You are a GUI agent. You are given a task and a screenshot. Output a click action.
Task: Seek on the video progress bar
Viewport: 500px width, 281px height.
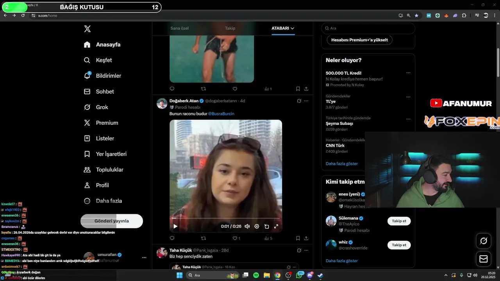coord(226,218)
